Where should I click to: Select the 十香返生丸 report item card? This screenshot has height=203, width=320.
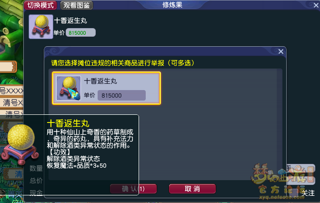click(x=106, y=88)
